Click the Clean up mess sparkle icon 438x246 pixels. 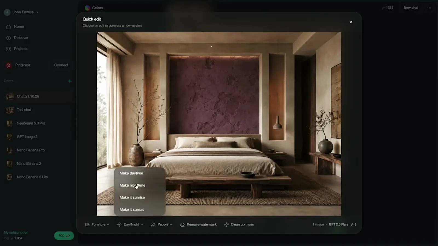point(226,224)
